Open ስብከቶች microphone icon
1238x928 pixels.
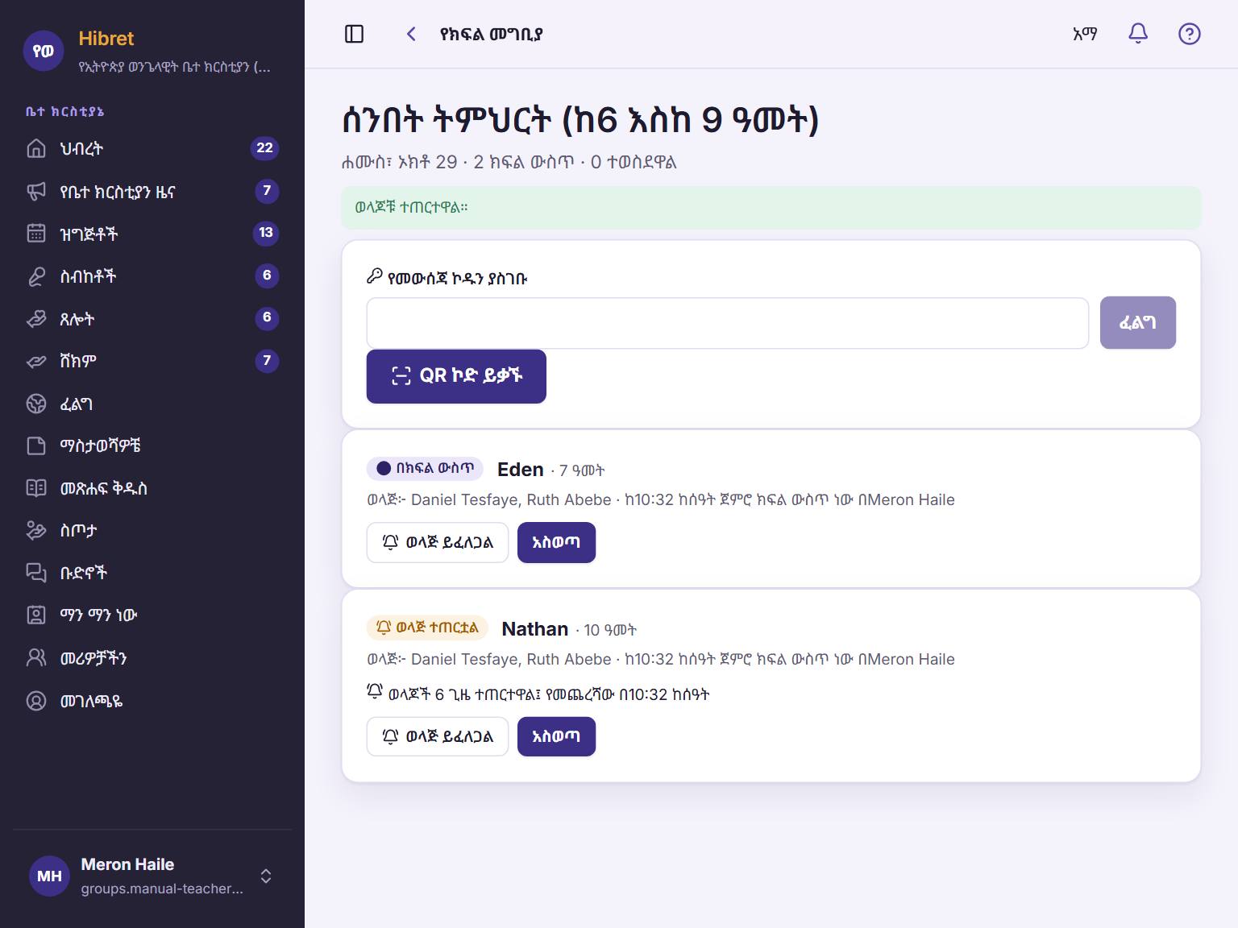click(36, 276)
